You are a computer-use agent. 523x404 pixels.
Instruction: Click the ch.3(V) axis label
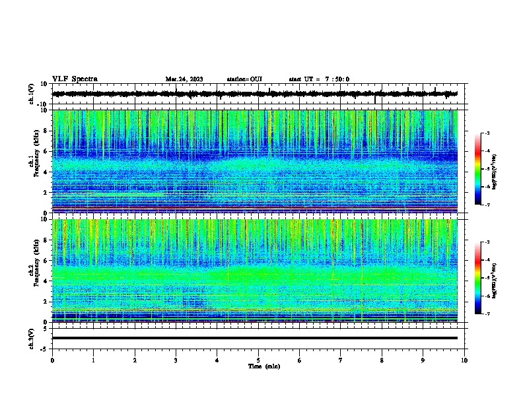coord(32,339)
